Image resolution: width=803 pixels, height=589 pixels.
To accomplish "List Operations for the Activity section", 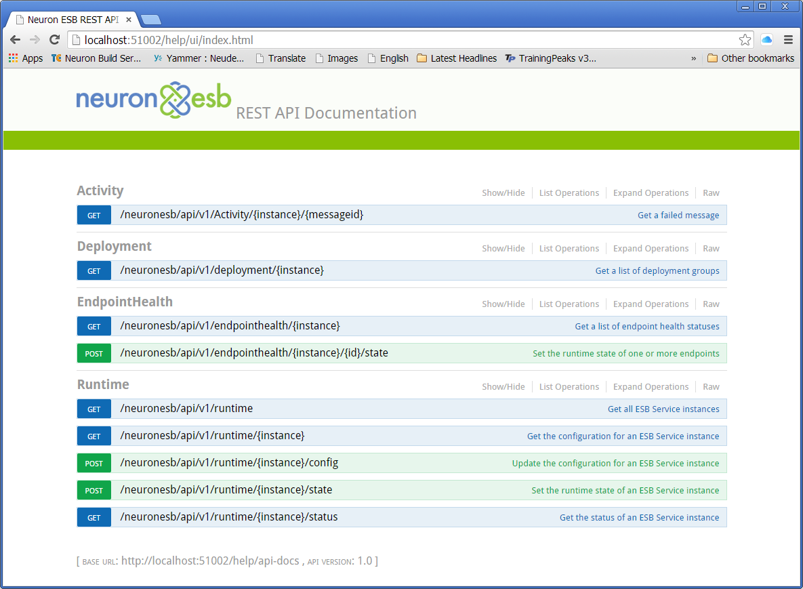I will [x=569, y=193].
